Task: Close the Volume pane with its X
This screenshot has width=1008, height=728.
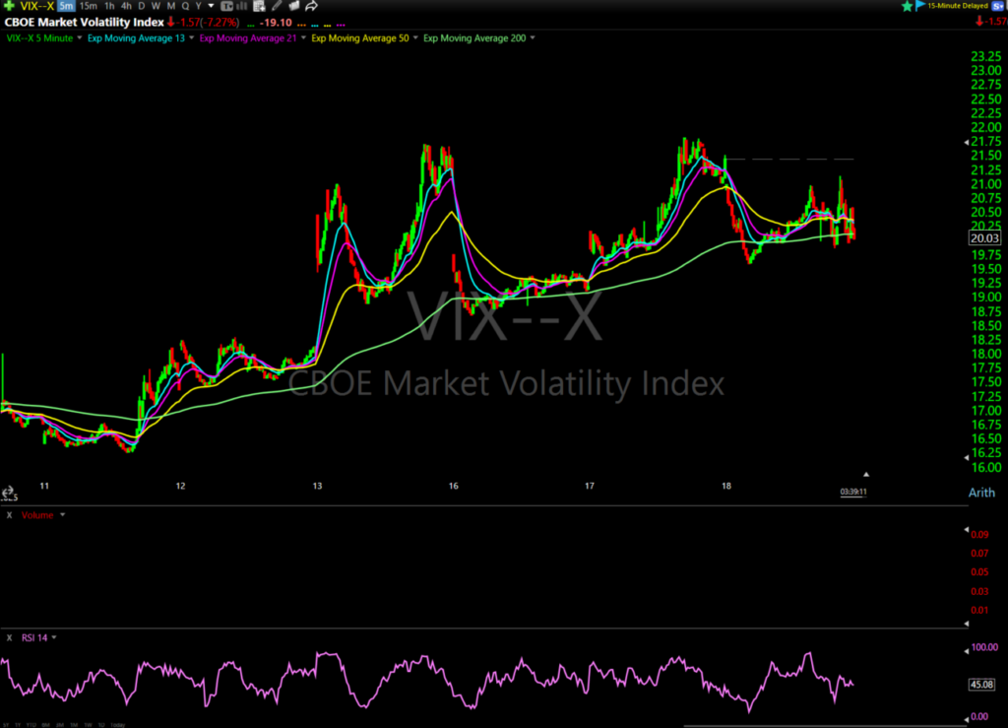Action: [9, 515]
